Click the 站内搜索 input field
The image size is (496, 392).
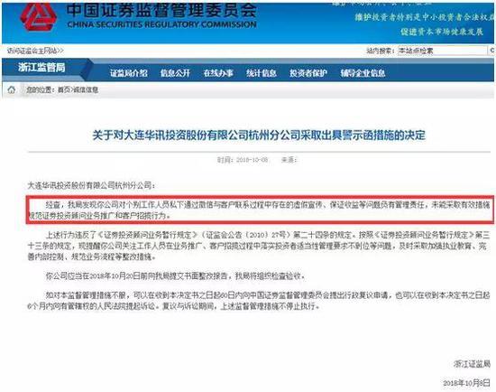pos(442,51)
